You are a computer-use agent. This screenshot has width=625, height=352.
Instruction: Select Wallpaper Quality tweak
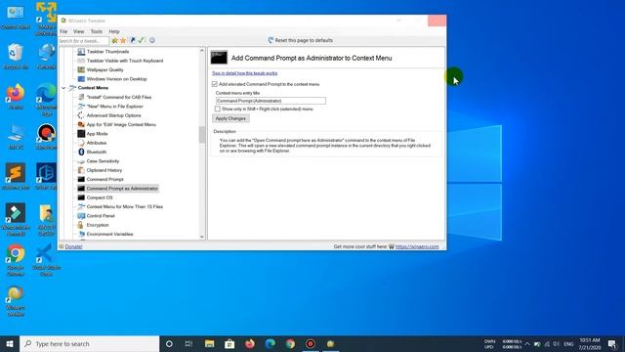104,69
